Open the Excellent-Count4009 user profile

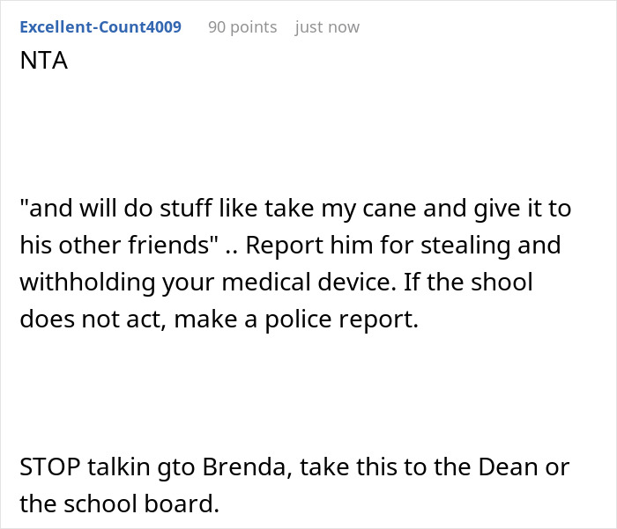(x=100, y=27)
